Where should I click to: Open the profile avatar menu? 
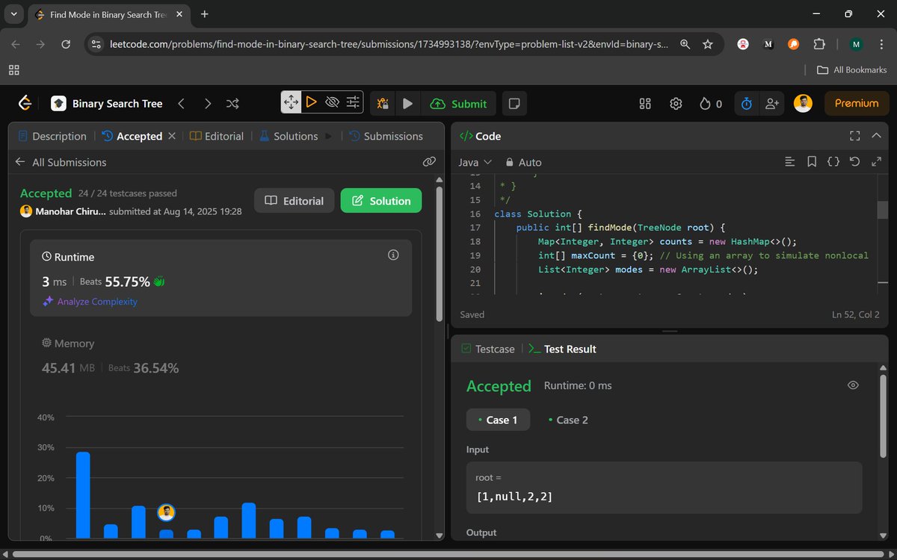(x=803, y=104)
